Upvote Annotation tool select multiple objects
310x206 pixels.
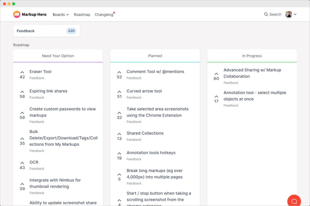pos(216,99)
